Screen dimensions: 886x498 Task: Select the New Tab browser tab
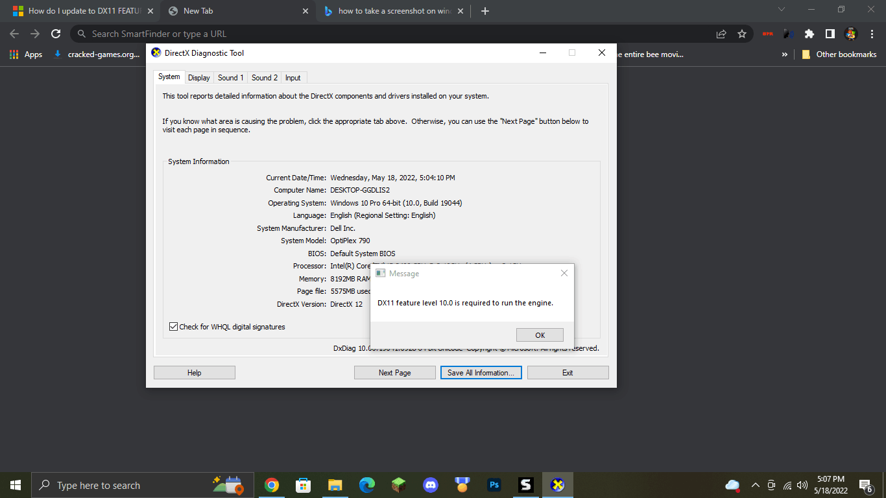pos(237,11)
